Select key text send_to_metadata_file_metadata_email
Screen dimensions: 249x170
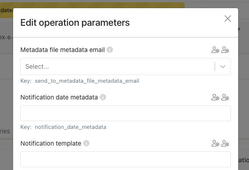(87, 81)
